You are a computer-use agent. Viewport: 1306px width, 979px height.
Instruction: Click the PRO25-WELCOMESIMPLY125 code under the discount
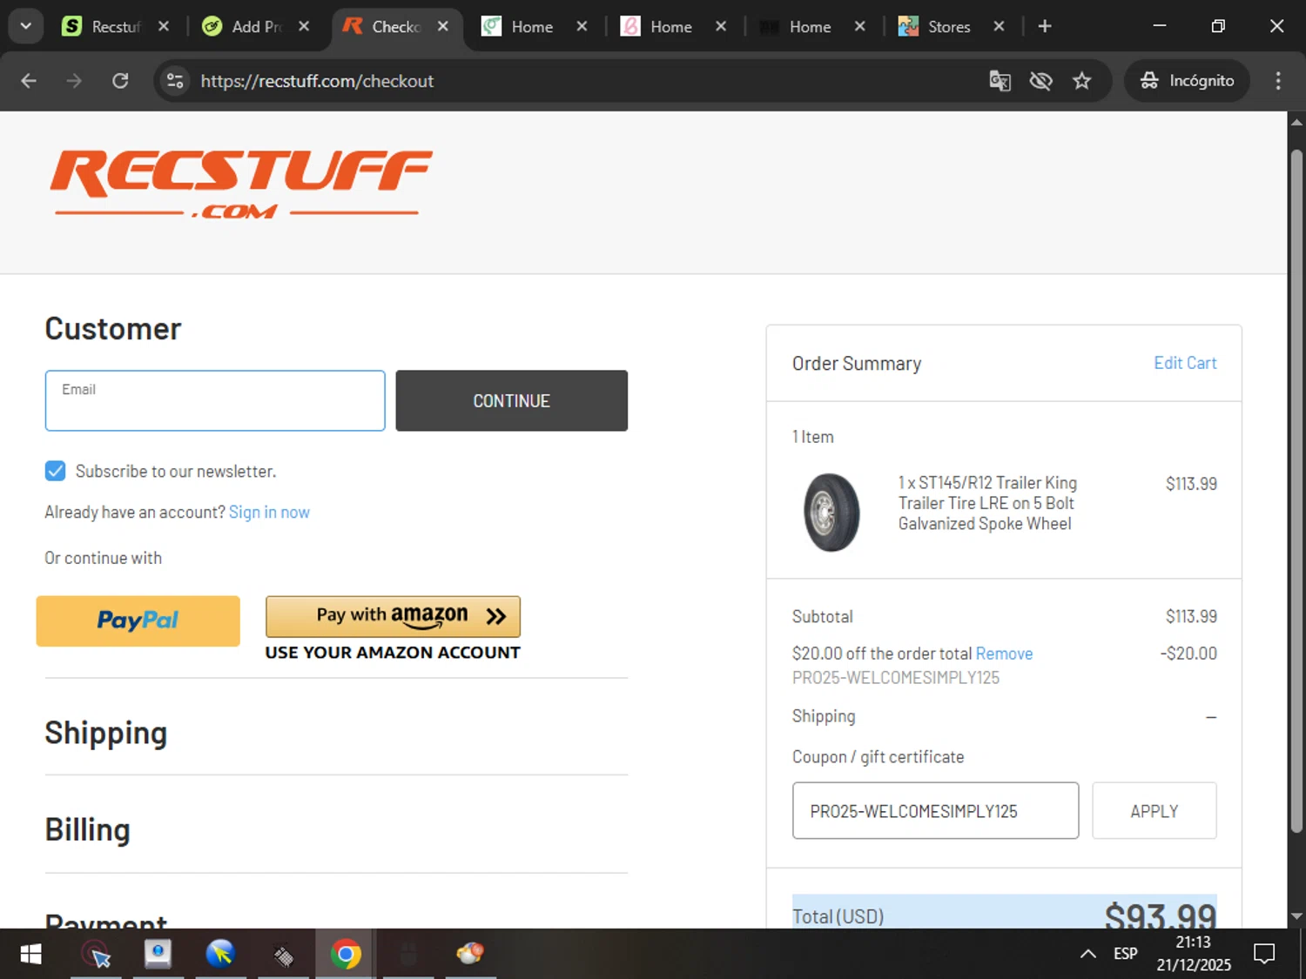coord(895,677)
